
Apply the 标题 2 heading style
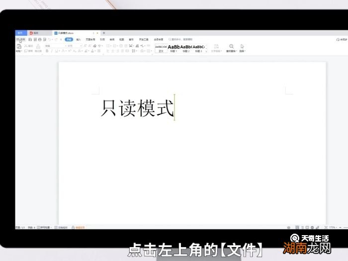pyautogui.click(x=186, y=48)
